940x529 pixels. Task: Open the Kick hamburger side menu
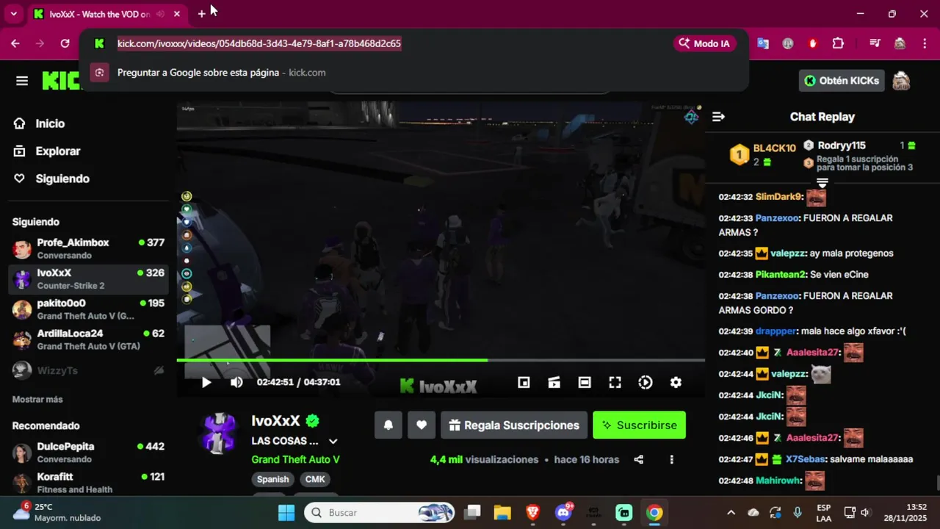click(22, 81)
